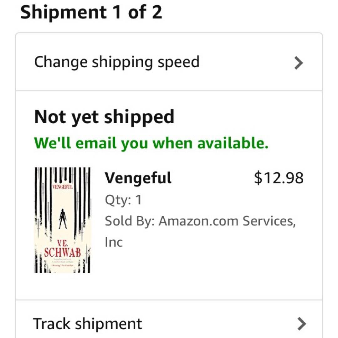Click the Guardian quote on the cover bottom

62,265
